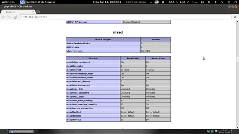The height and width of the screenshot is (134, 239).
Task: Click the mssql.connect_timeout directive
Action: coord(78,81)
